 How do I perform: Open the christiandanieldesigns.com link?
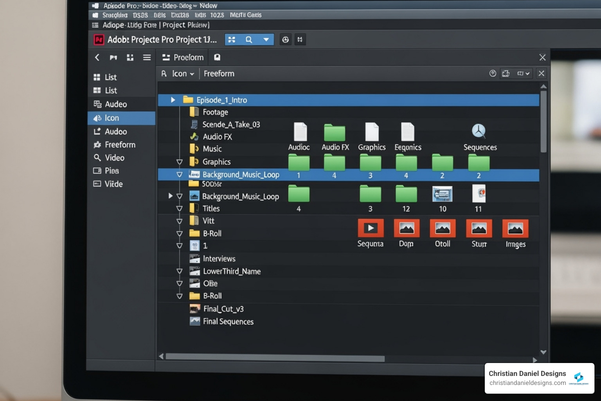coord(527,383)
